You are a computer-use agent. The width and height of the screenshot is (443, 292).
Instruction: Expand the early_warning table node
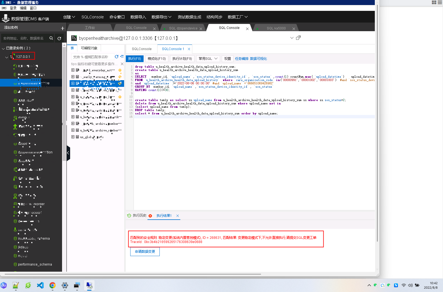(x=73, y=77)
